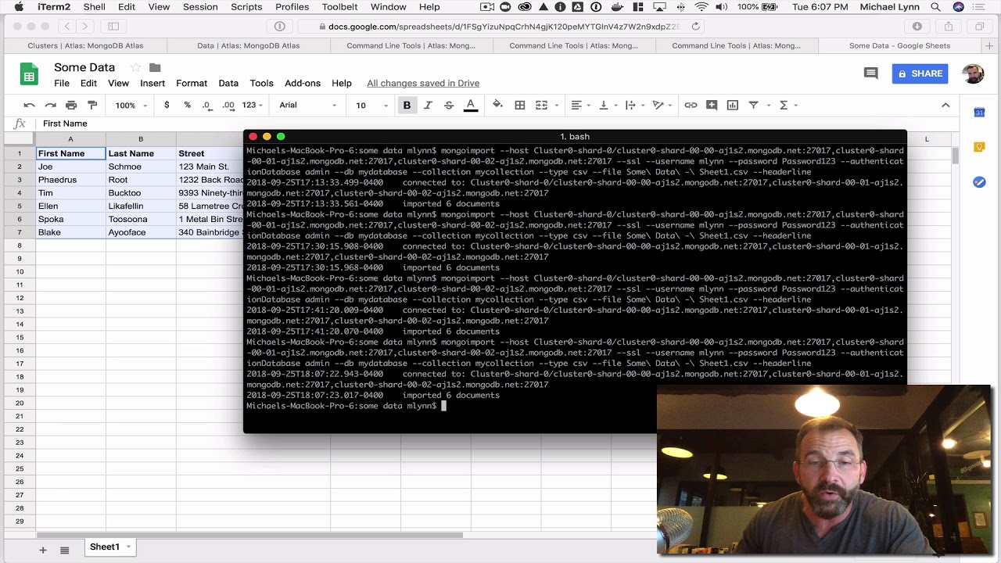This screenshot has height=563, width=1001.
Task: Add a new sheet with plus
Action: (43, 550)
